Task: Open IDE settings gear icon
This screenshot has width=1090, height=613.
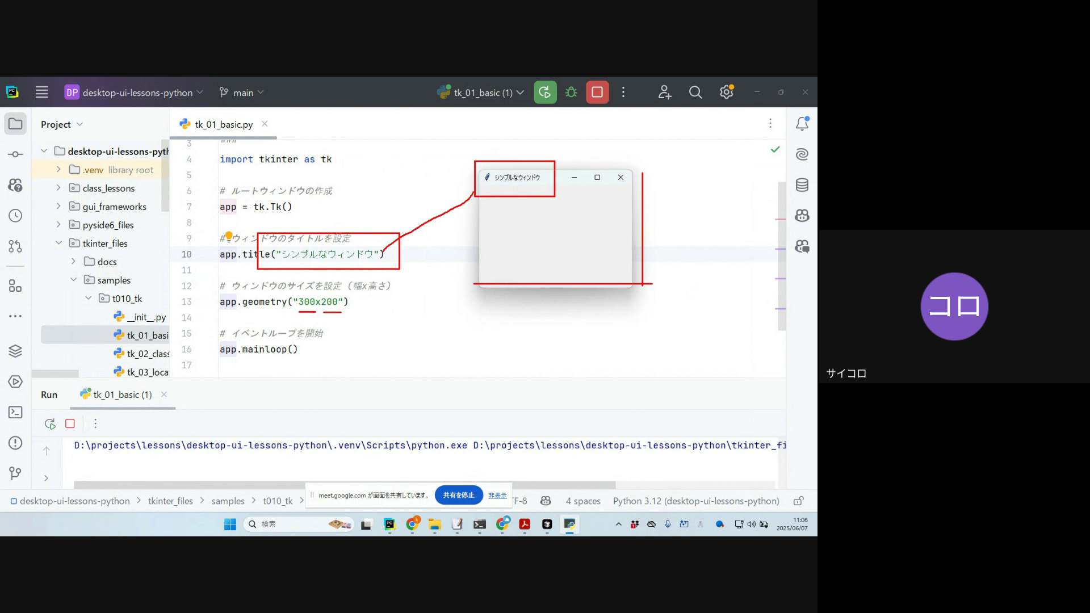Action: pyautogui.click(x=726, y=93)
